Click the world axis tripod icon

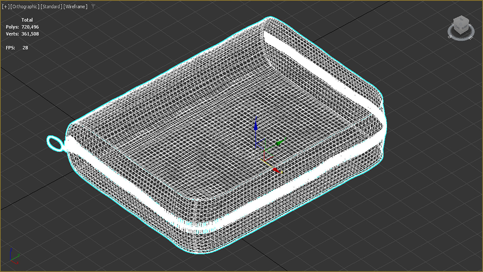[x=14, y=256]
